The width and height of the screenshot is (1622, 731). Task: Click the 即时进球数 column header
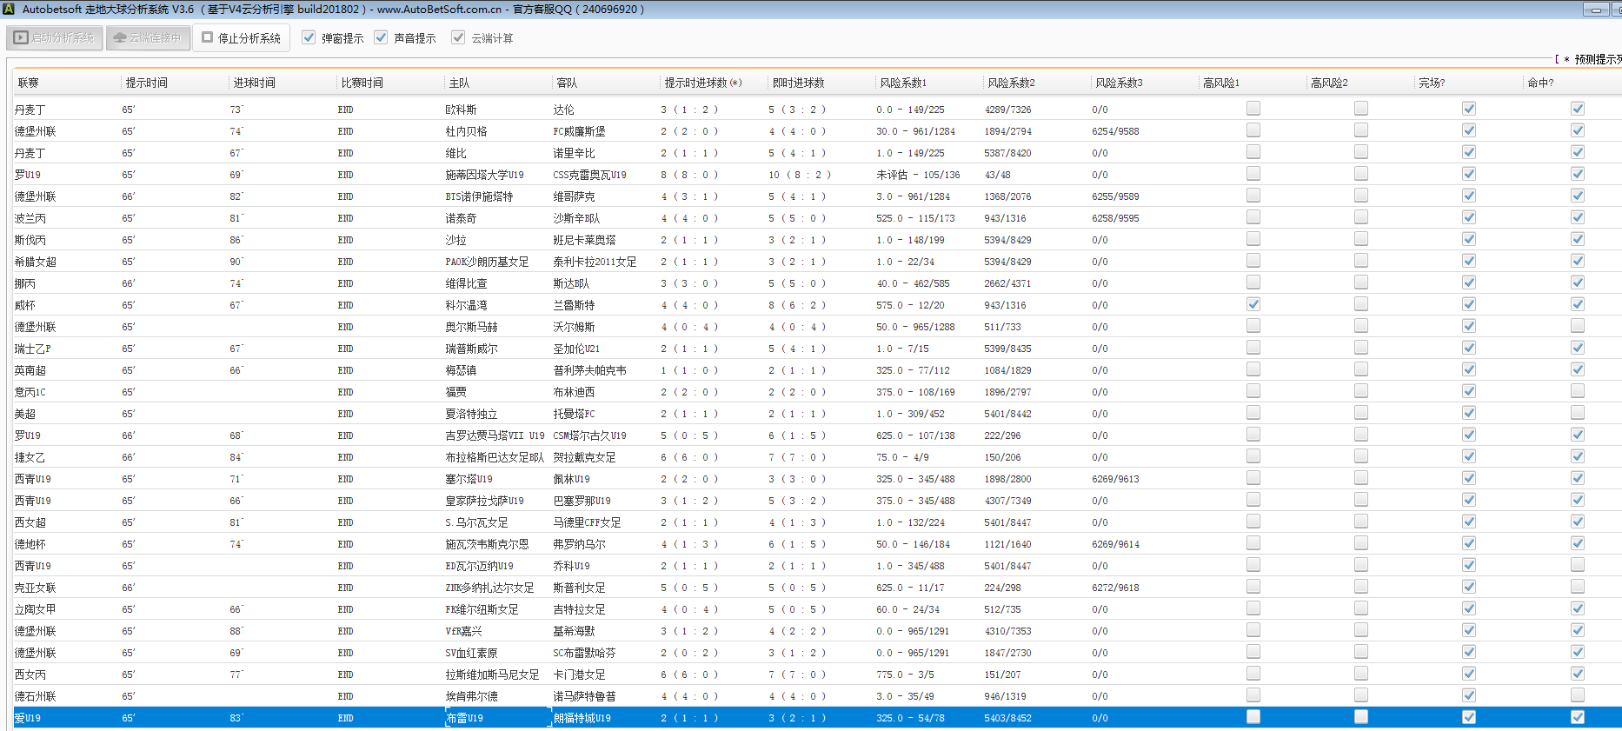(798, 83)
